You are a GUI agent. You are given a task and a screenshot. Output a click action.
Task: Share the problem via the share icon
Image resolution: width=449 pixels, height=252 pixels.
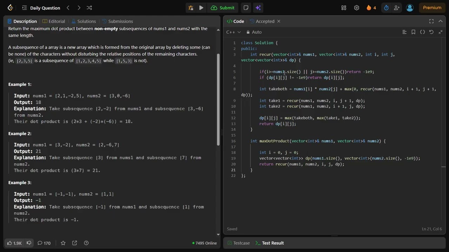75,243
